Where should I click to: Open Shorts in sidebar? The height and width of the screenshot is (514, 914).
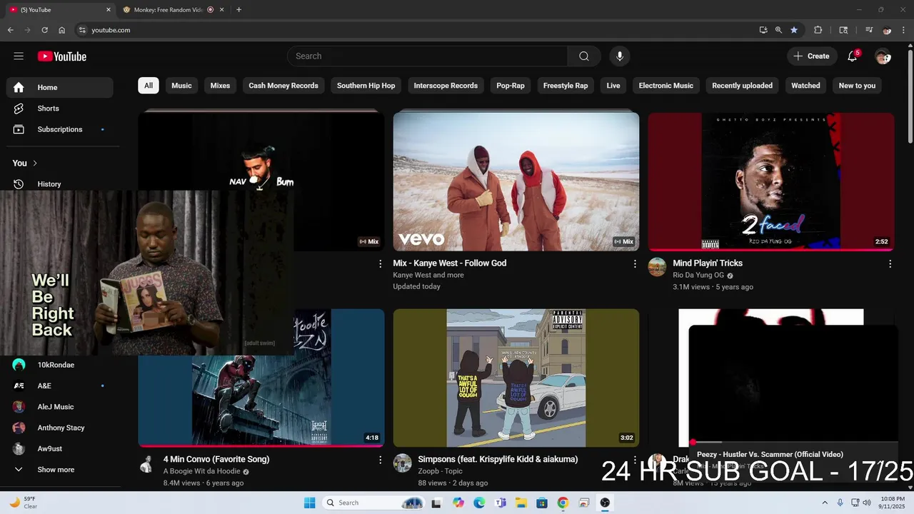coord(60,109)
